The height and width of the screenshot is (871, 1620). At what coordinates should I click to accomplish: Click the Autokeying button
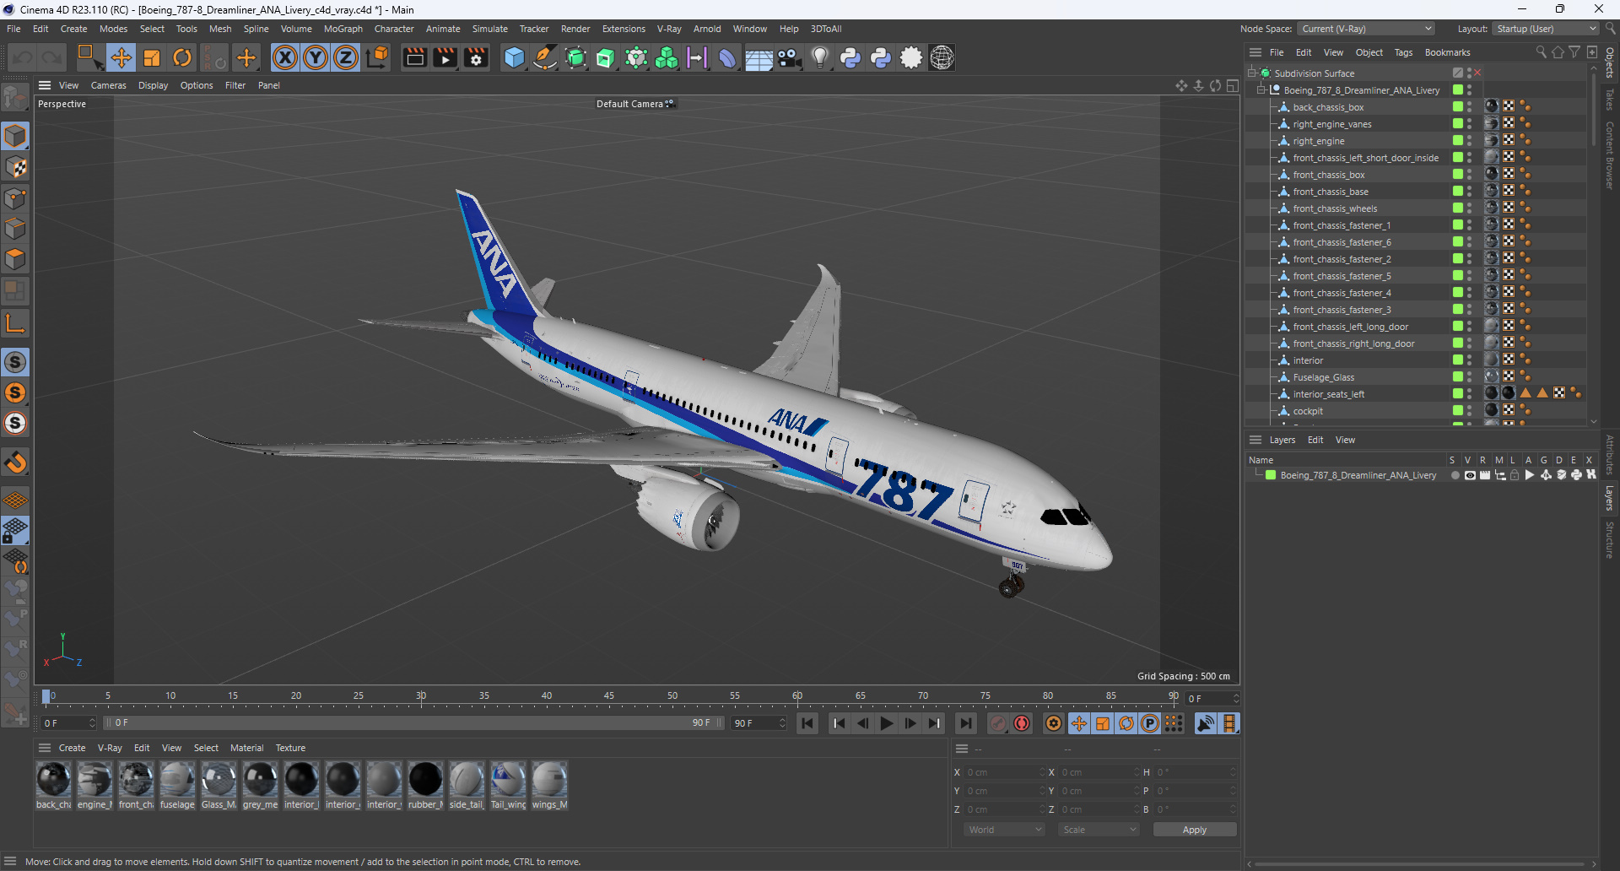coord(1022,723)
